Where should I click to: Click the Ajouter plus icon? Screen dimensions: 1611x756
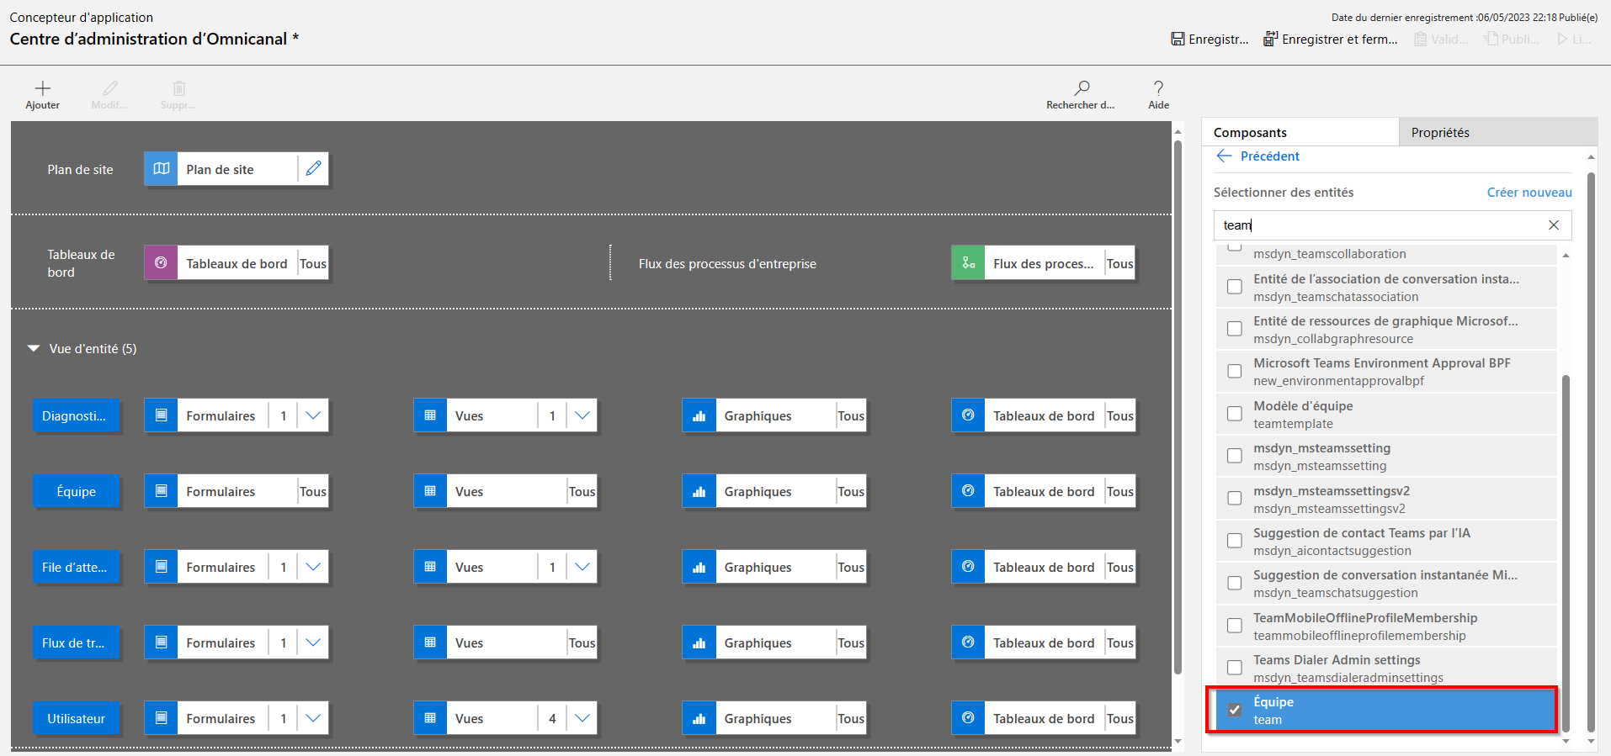coord(43,88)
